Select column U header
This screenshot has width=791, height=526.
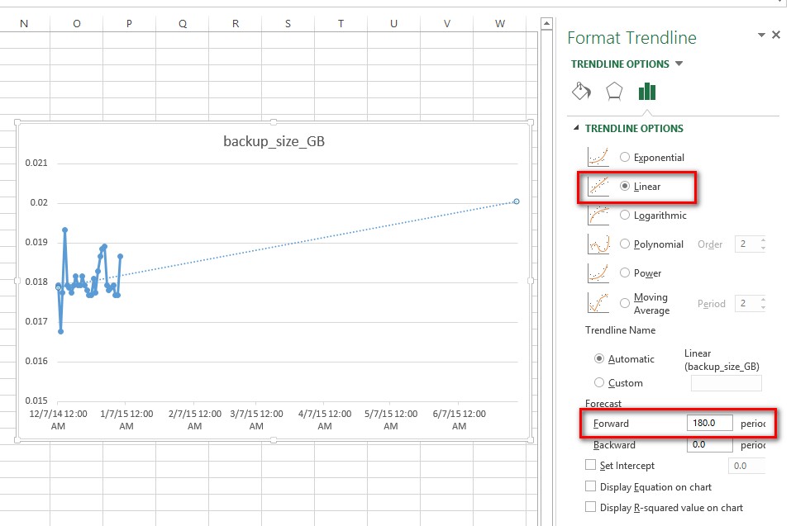394,24
